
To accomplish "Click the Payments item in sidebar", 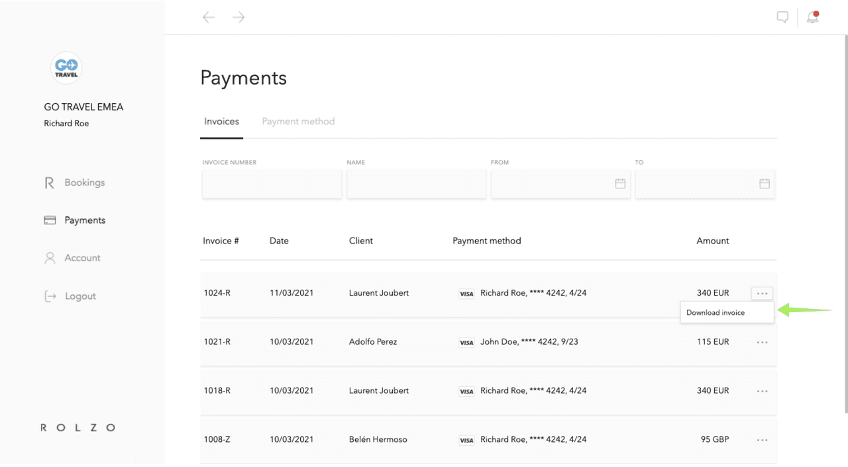I will pos(84,220).
